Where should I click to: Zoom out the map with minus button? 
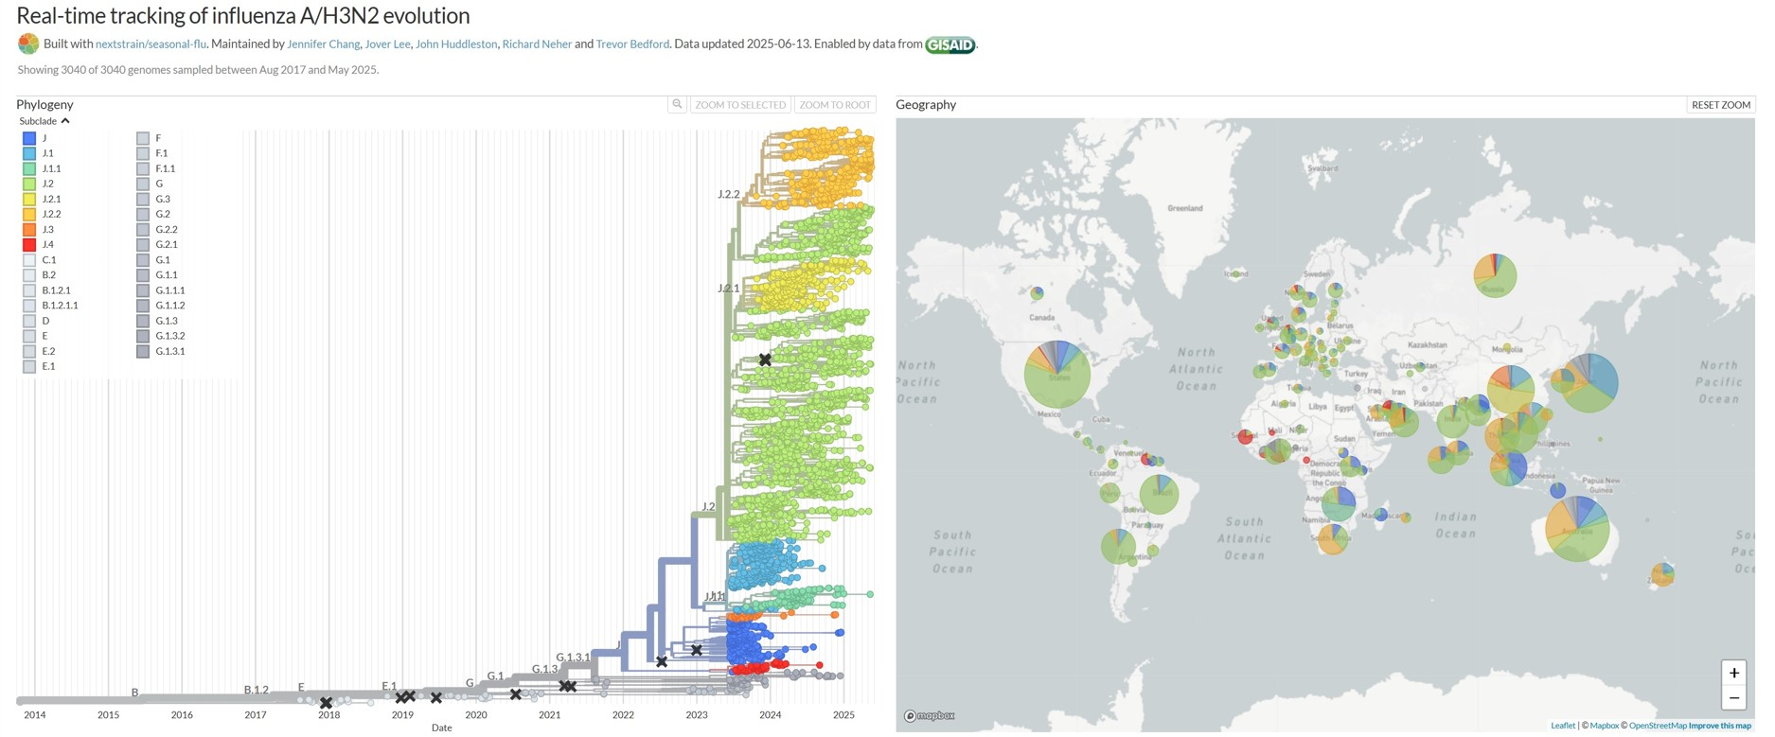[1733, 698]
